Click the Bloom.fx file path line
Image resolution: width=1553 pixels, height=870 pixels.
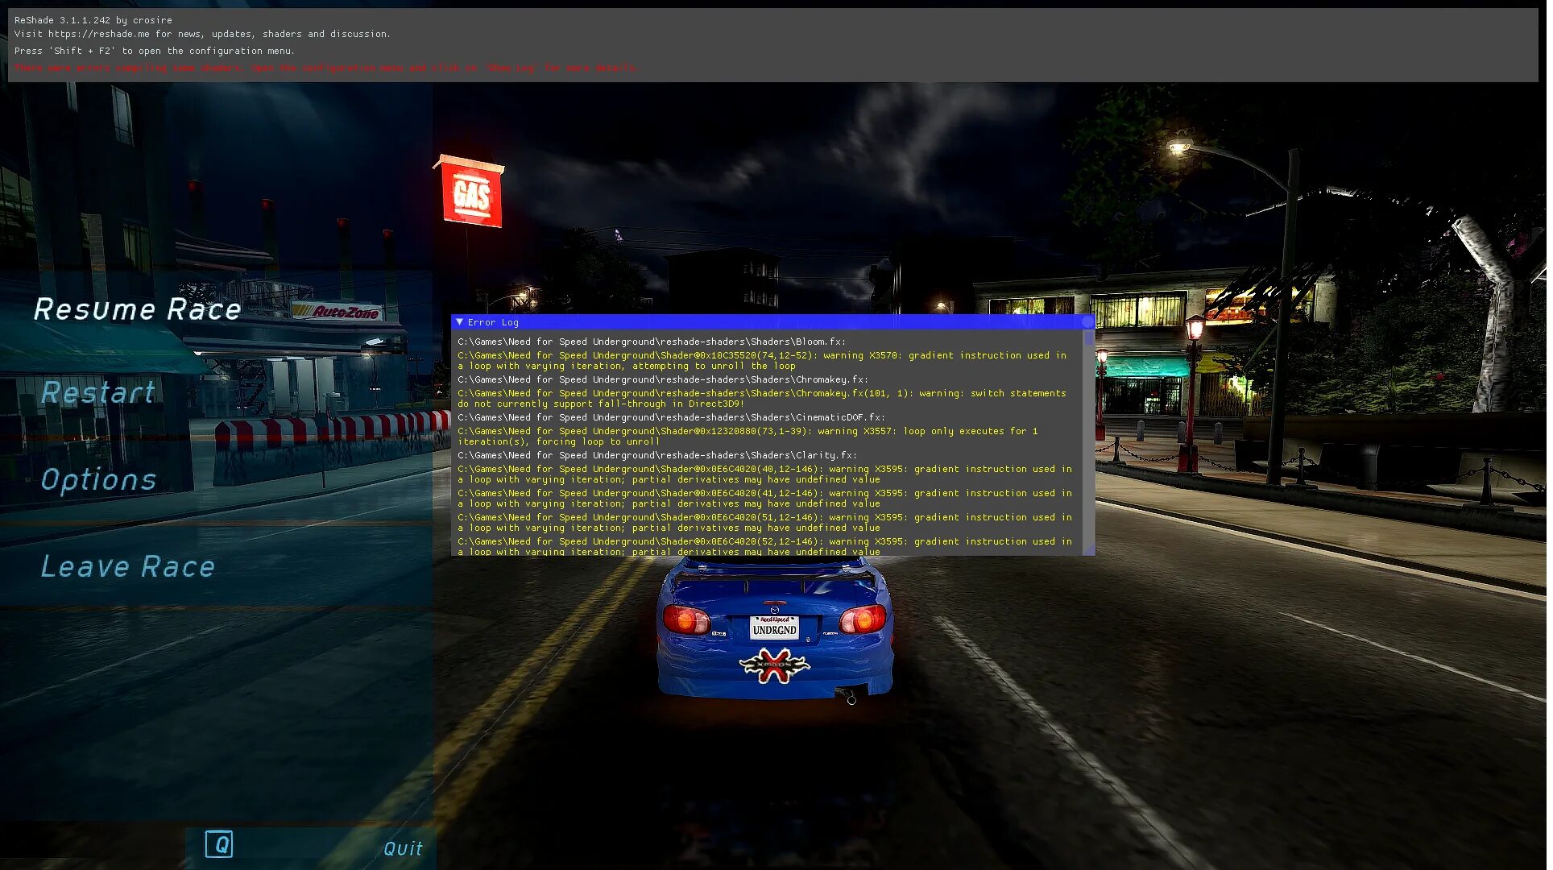point(651,342)
